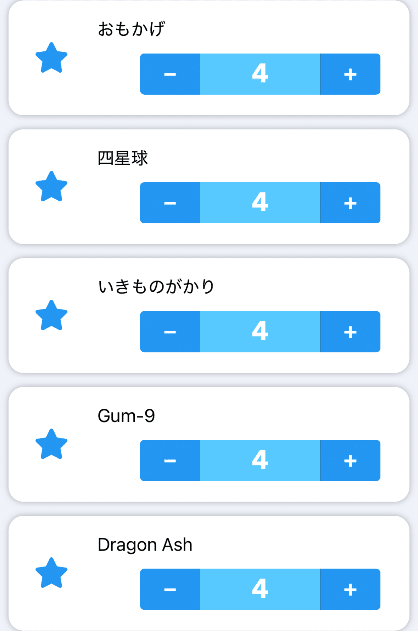Increase the おもかげ count with plus

coord(350,74)
